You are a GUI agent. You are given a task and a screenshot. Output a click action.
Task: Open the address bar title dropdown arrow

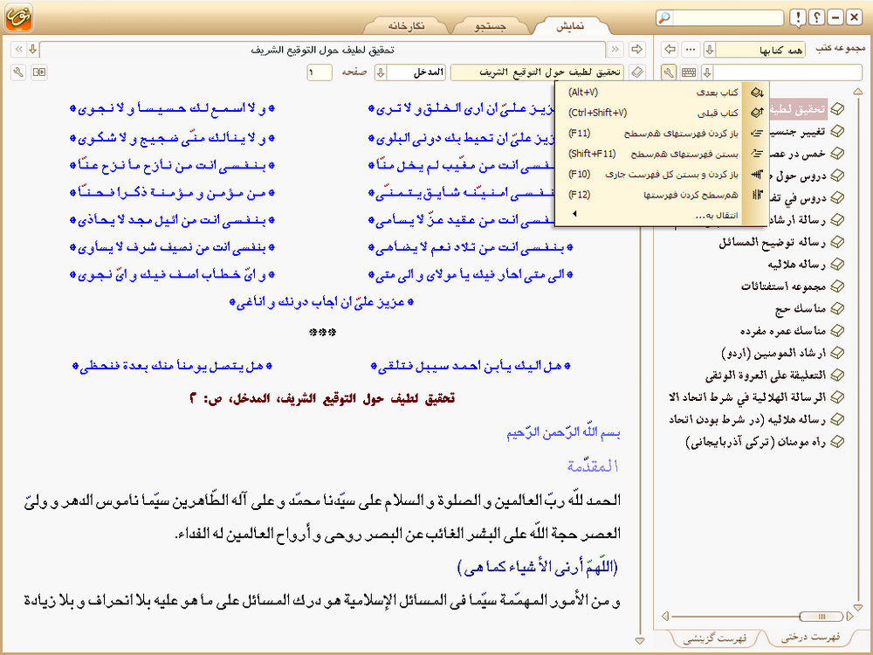click(x=33, y=50)
